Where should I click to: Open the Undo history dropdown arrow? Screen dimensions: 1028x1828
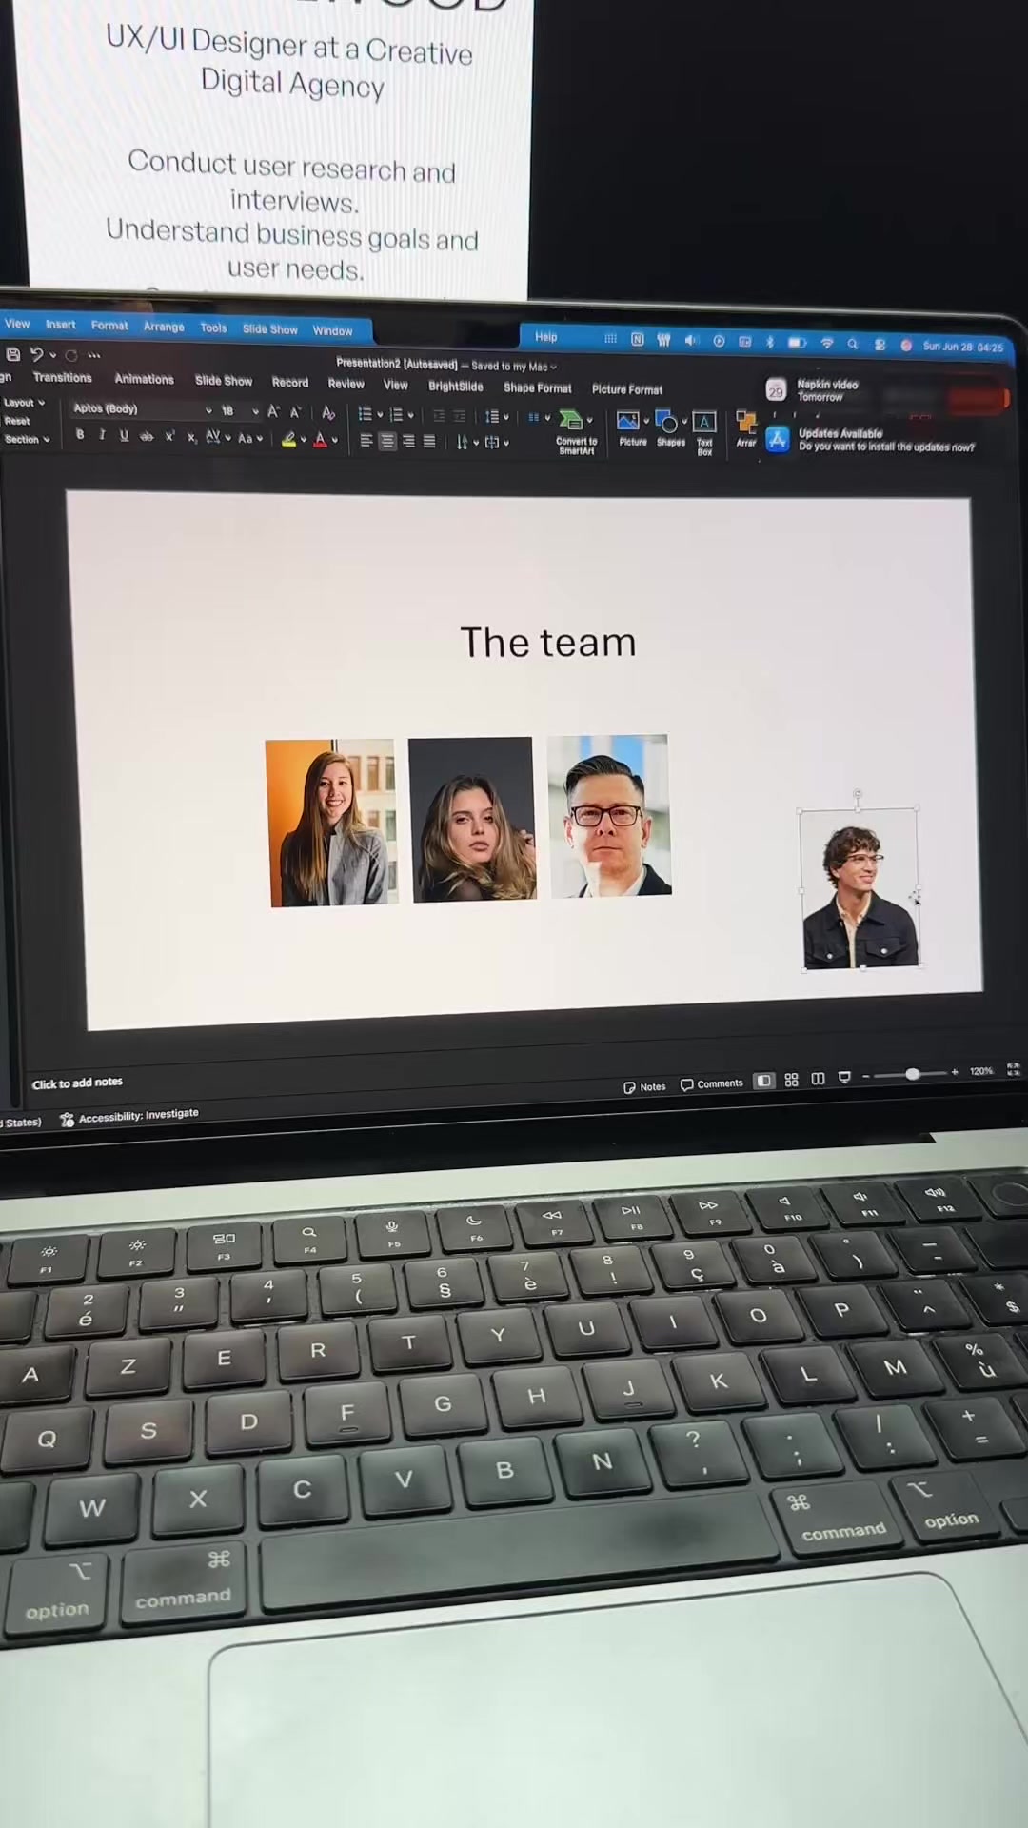tap(52, 355)
